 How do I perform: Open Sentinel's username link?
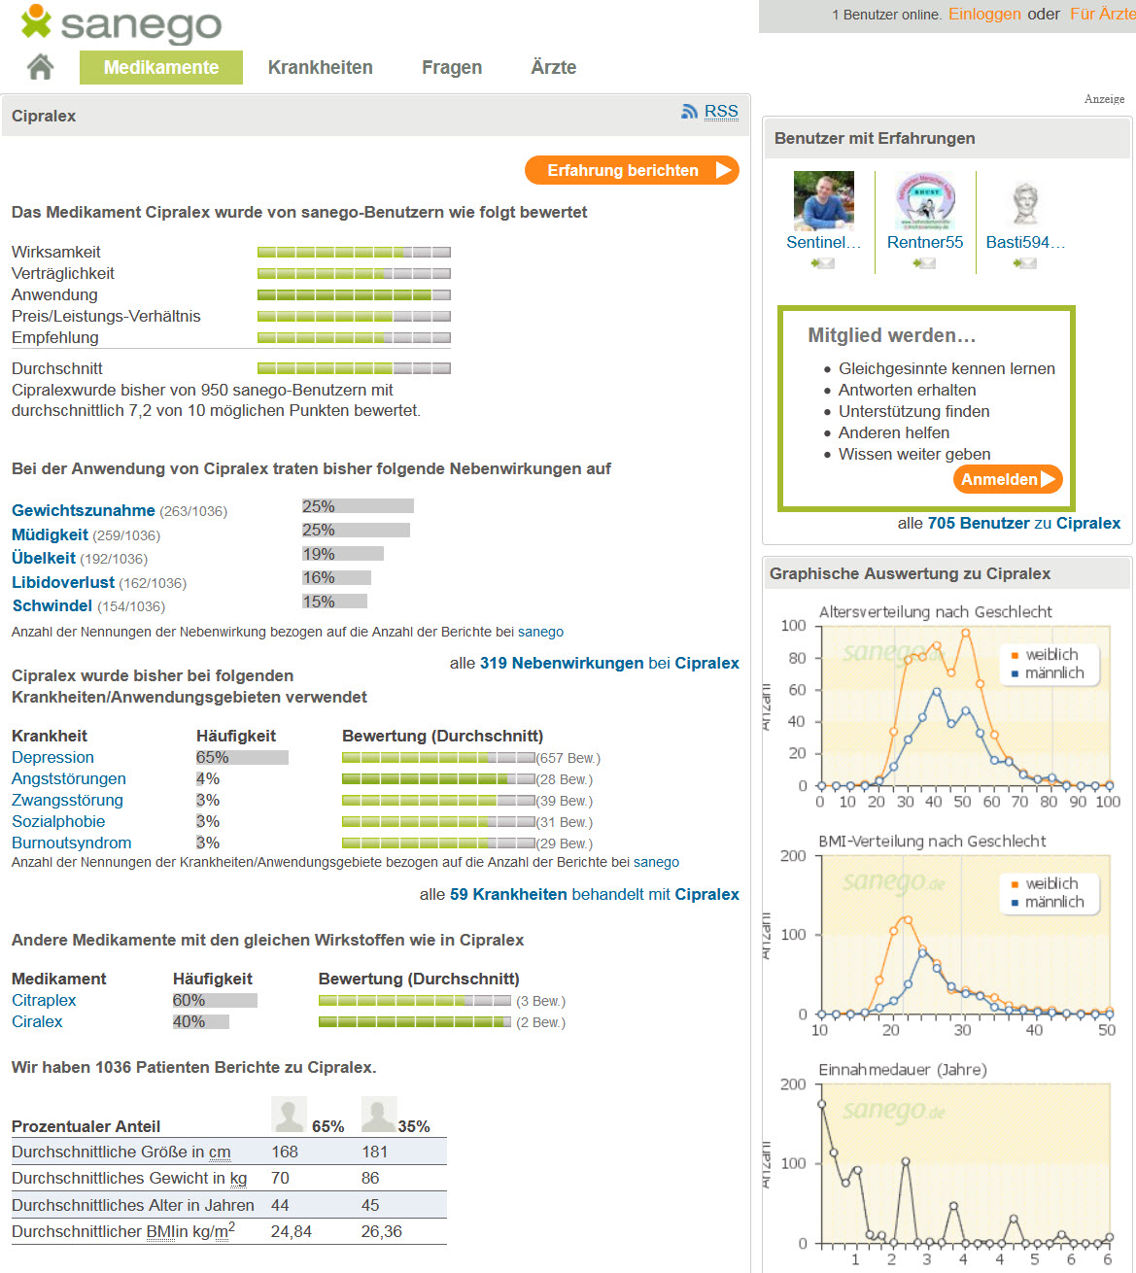[x=824, y=242]
